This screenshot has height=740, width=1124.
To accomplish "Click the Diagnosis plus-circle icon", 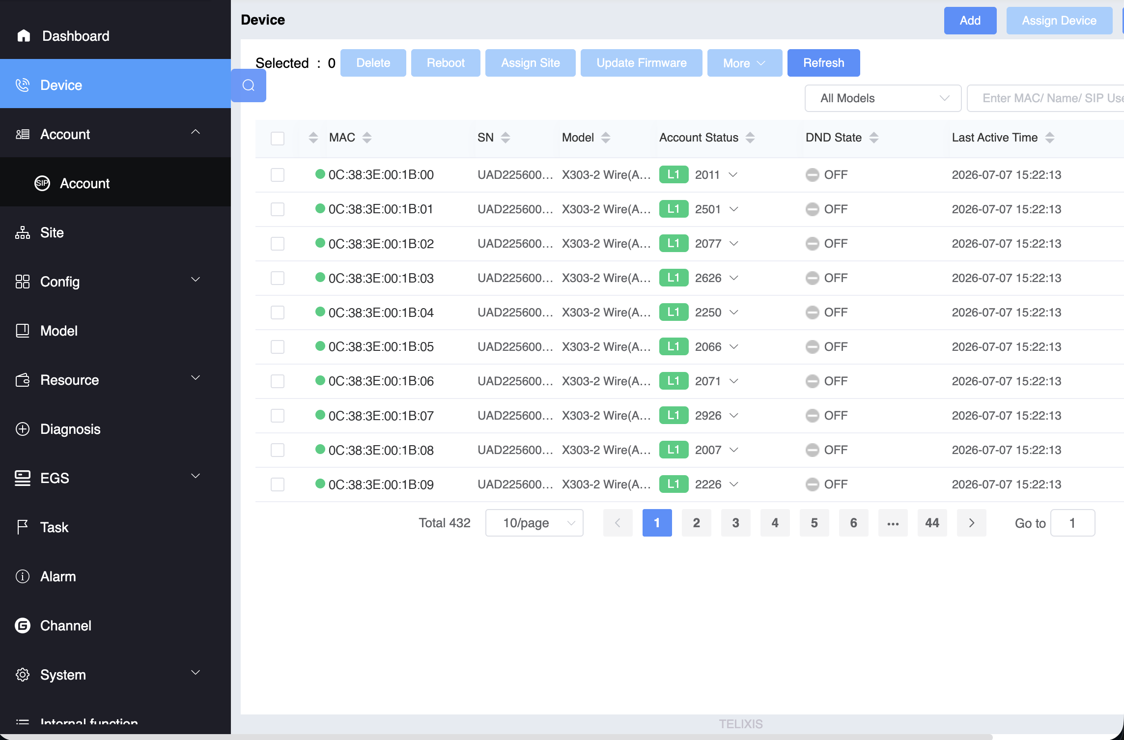I will pyautogui.click(x=23, y=429).
